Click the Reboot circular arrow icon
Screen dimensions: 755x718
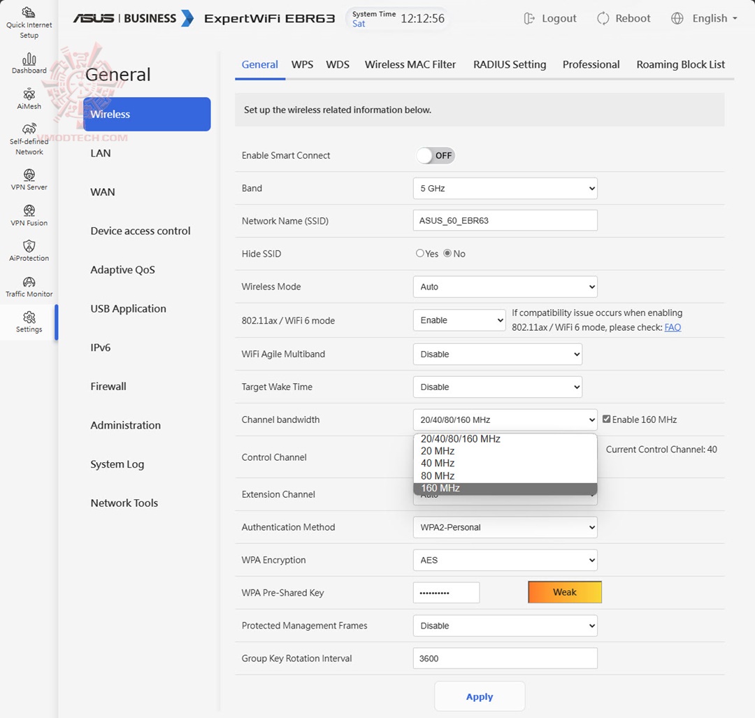[603, 18]
